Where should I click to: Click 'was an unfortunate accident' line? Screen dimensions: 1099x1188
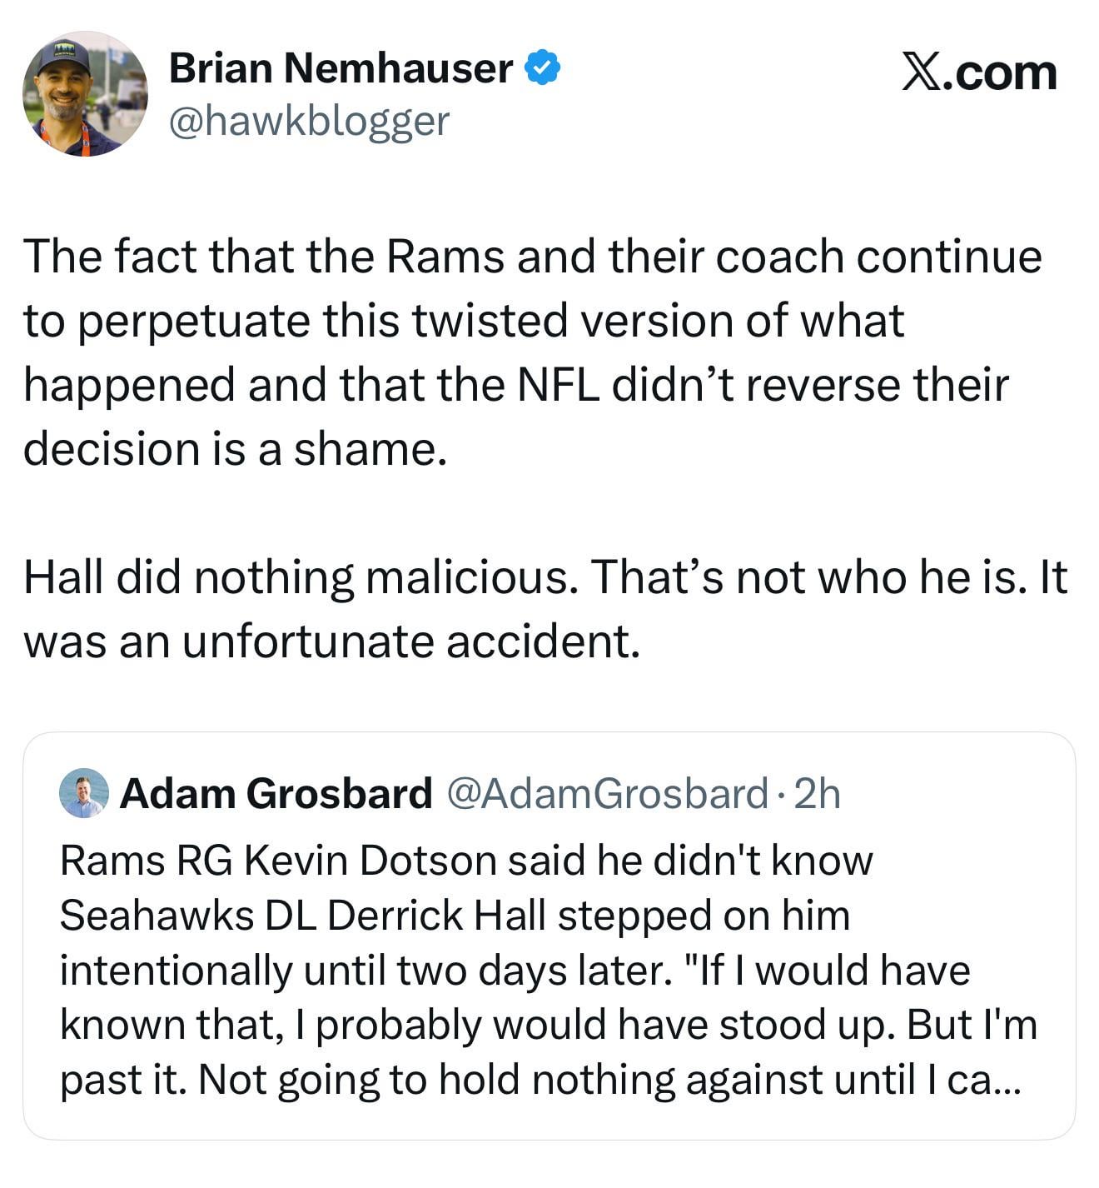tap(331, 641)
